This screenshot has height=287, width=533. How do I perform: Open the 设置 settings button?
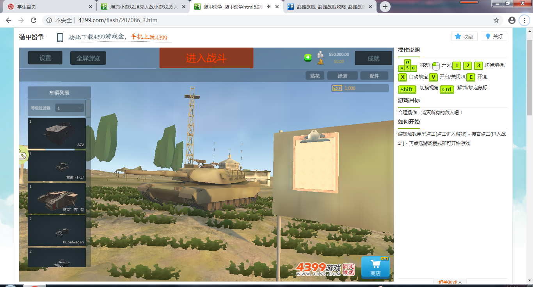click(x=45, y=58)
